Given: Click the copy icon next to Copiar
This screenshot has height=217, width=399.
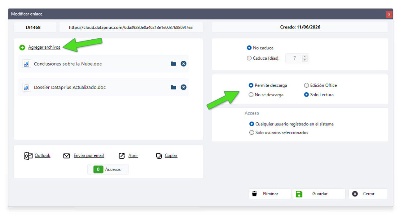Looking at the screenshot, I should tap(159, 156).
